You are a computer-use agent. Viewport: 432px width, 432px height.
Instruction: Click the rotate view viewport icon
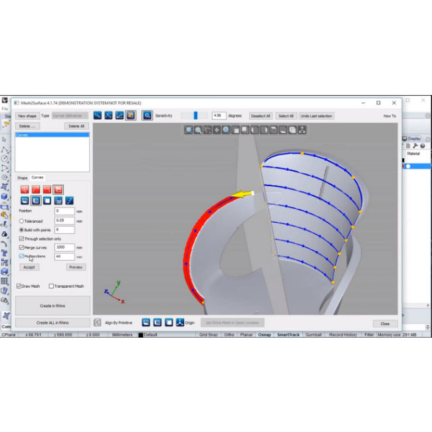click(x=207, y=130)
